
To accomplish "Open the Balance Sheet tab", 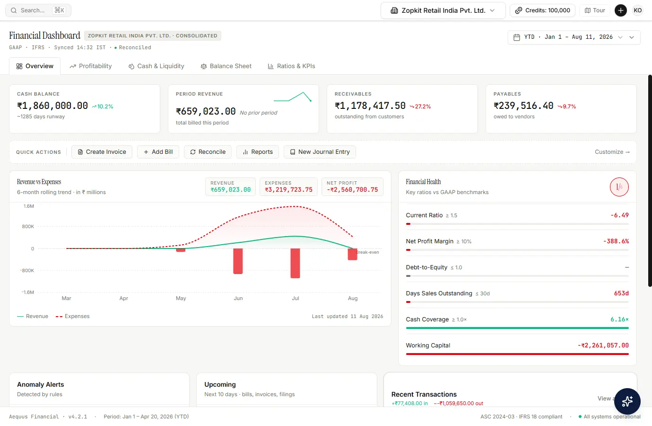I will (226, 66).
